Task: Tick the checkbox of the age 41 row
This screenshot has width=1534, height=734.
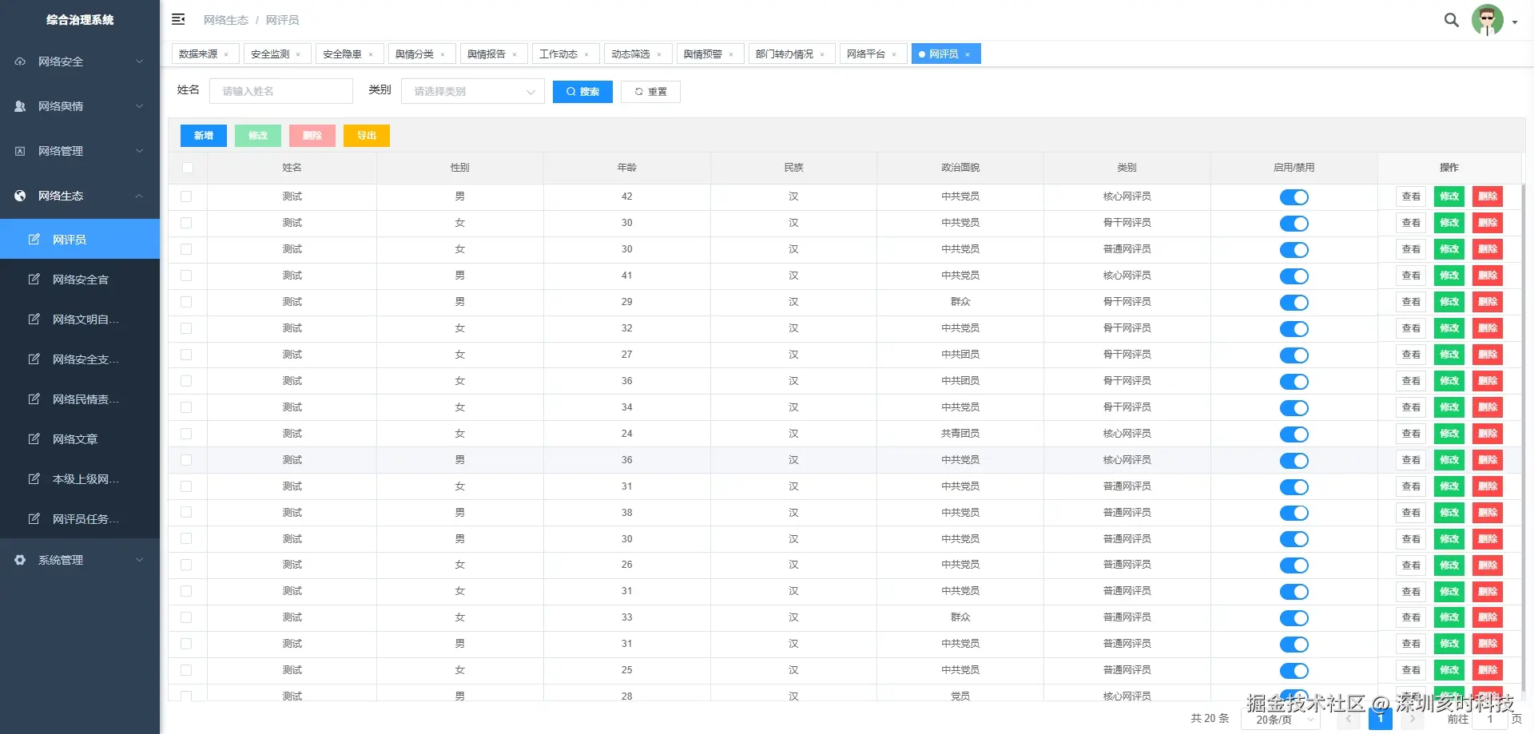Action: (x=186, y=276)
